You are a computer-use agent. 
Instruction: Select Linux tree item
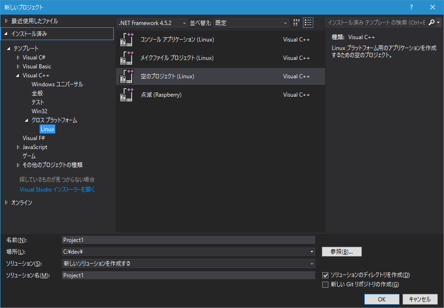(47, 129)
